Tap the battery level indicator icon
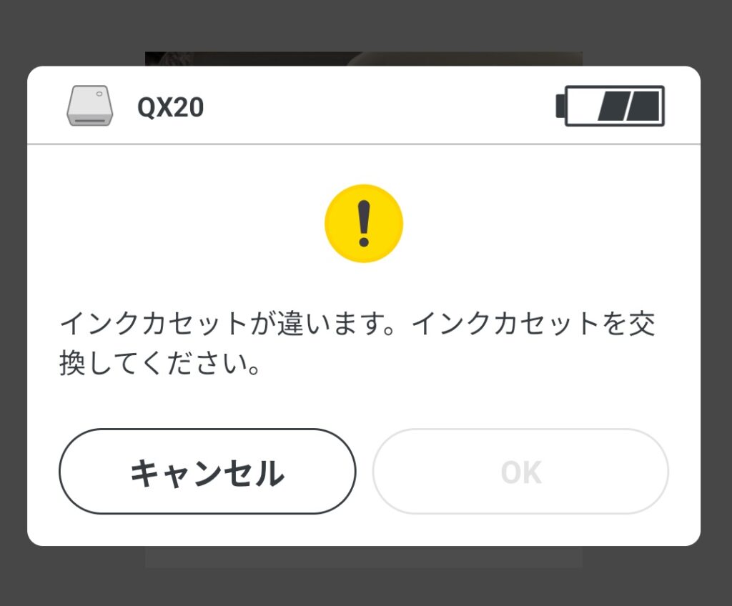 pos(610,106)
